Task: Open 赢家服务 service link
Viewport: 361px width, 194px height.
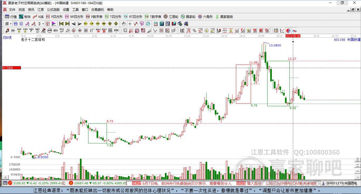Action: click(x=224, y=17)
